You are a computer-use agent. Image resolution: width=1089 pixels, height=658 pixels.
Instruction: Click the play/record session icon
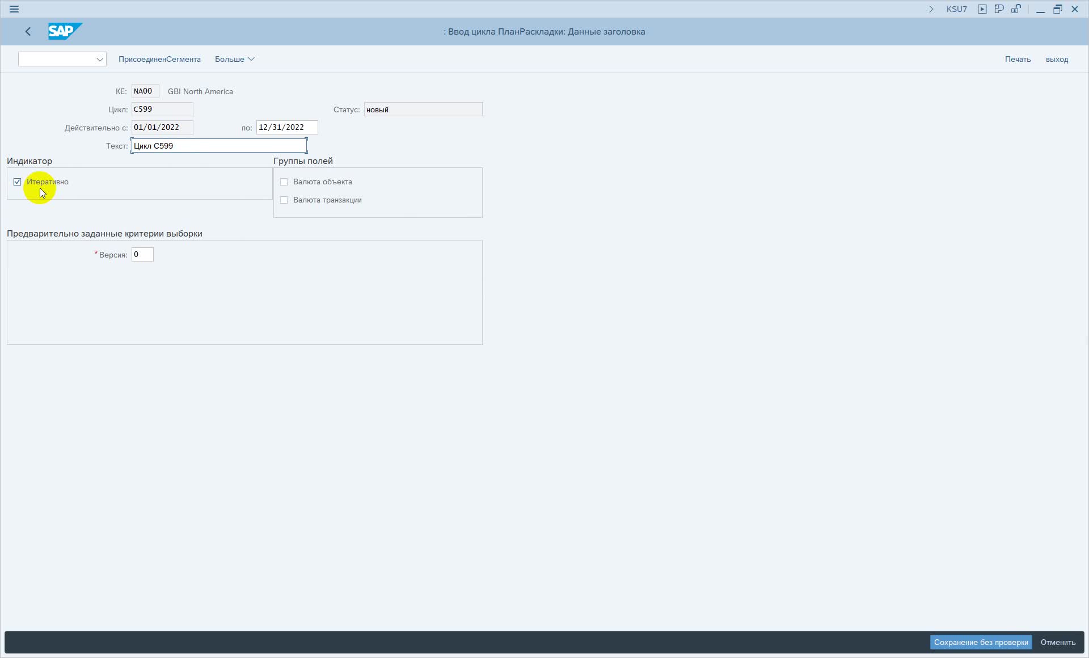tap(982, 9)
